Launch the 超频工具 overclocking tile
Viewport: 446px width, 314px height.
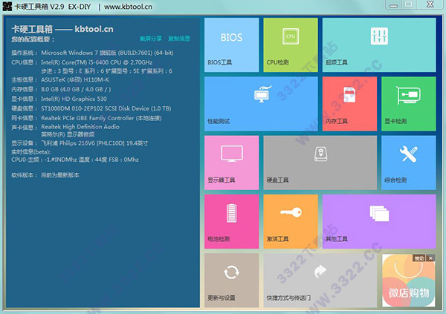coord(379,45)
